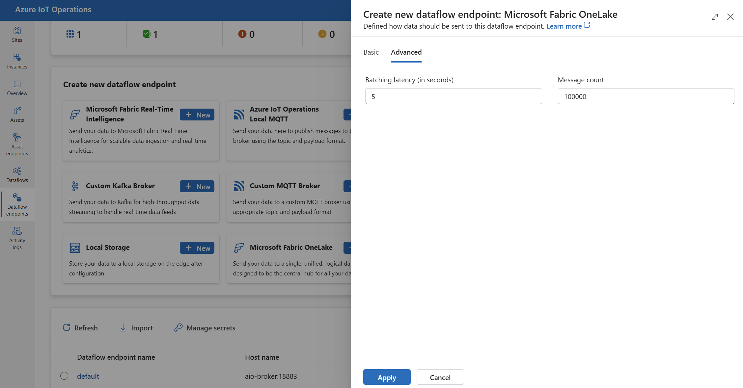Switch to the Basic tab
Image resolution: width=743 pixels, height=388 pixels.
(371, 51)
